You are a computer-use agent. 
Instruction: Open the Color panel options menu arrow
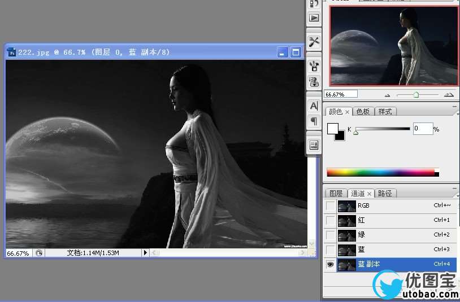coord(457,113)
